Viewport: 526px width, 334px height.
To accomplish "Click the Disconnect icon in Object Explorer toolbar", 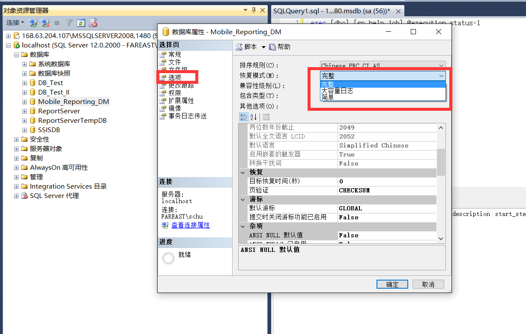I will [x=45, y=23].
